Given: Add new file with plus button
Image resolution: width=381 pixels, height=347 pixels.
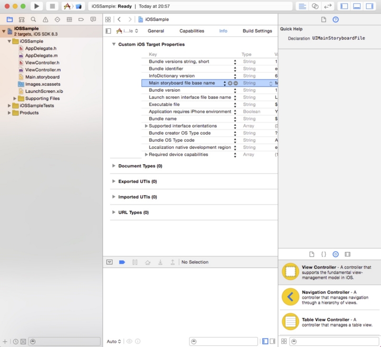Looking at the screenshot, I should 5,341.
